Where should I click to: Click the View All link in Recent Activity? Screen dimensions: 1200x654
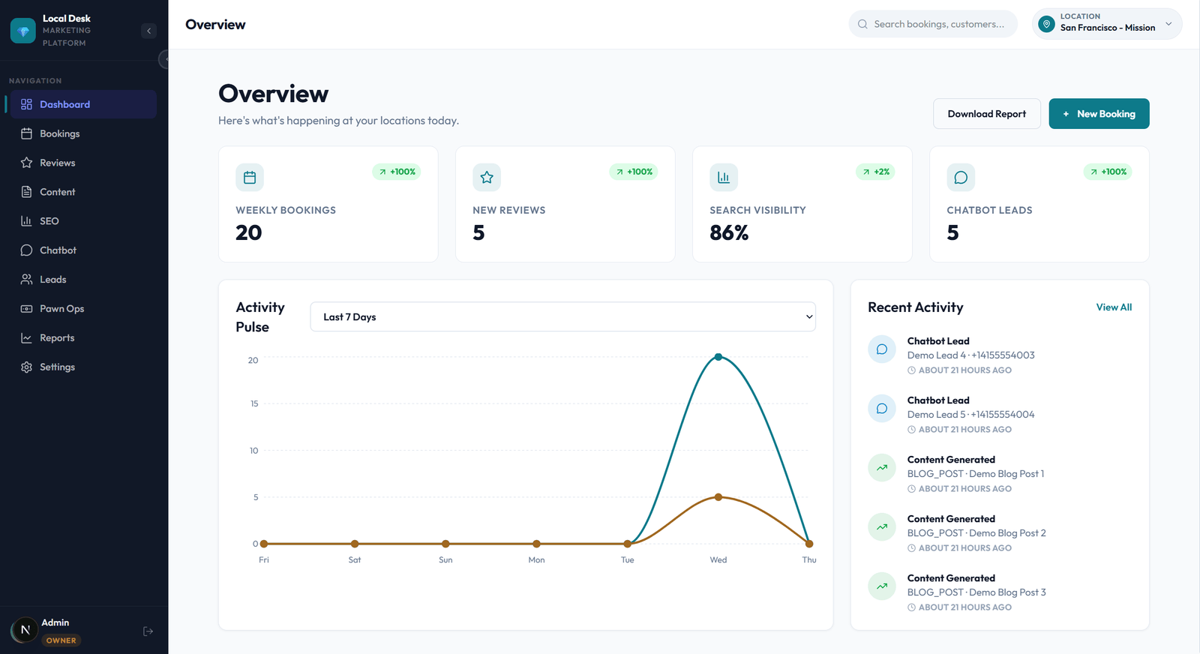(1114, 307)
